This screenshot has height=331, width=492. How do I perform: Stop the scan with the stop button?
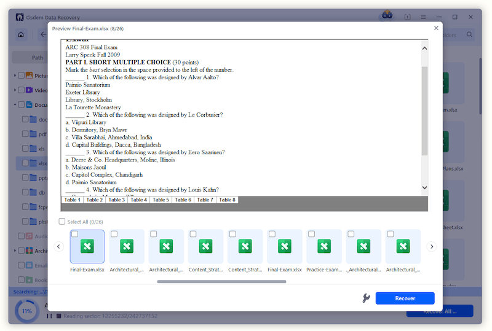[58, 316]
